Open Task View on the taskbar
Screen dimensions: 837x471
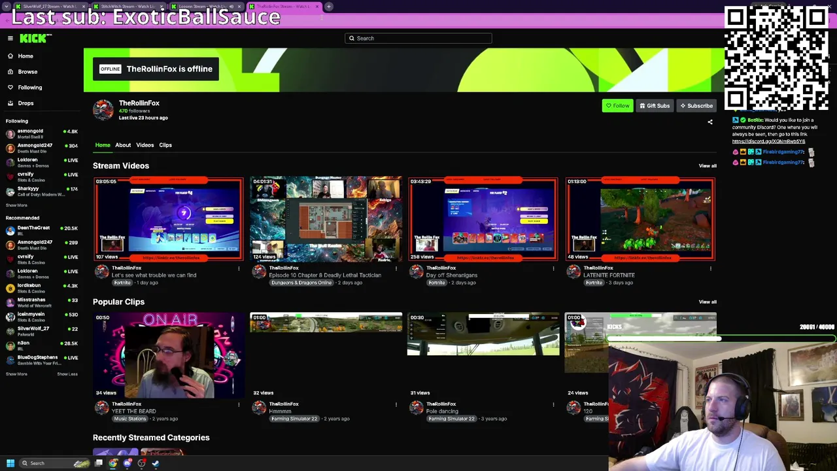coord(99,463)
